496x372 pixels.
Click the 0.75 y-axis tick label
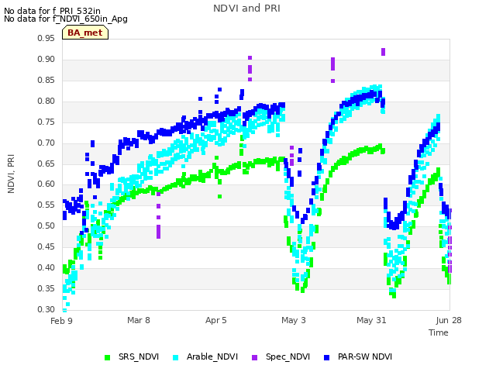[46, 122]
